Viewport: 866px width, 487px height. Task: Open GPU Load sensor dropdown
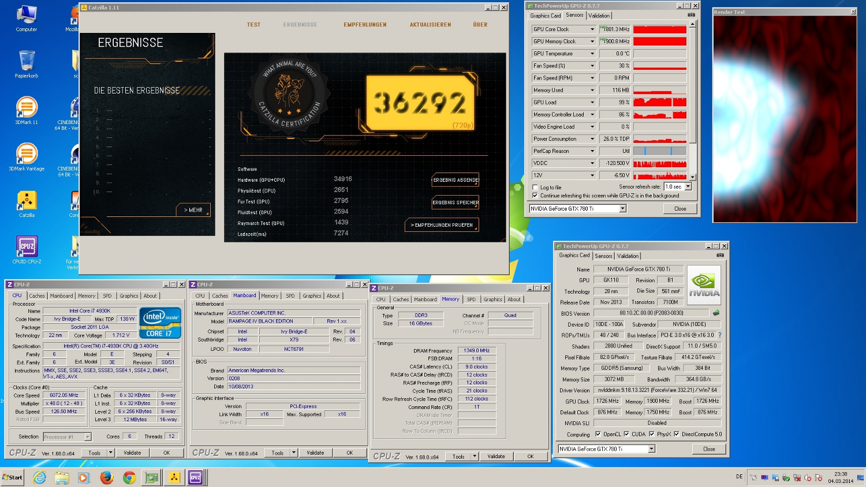coord(592,102)
